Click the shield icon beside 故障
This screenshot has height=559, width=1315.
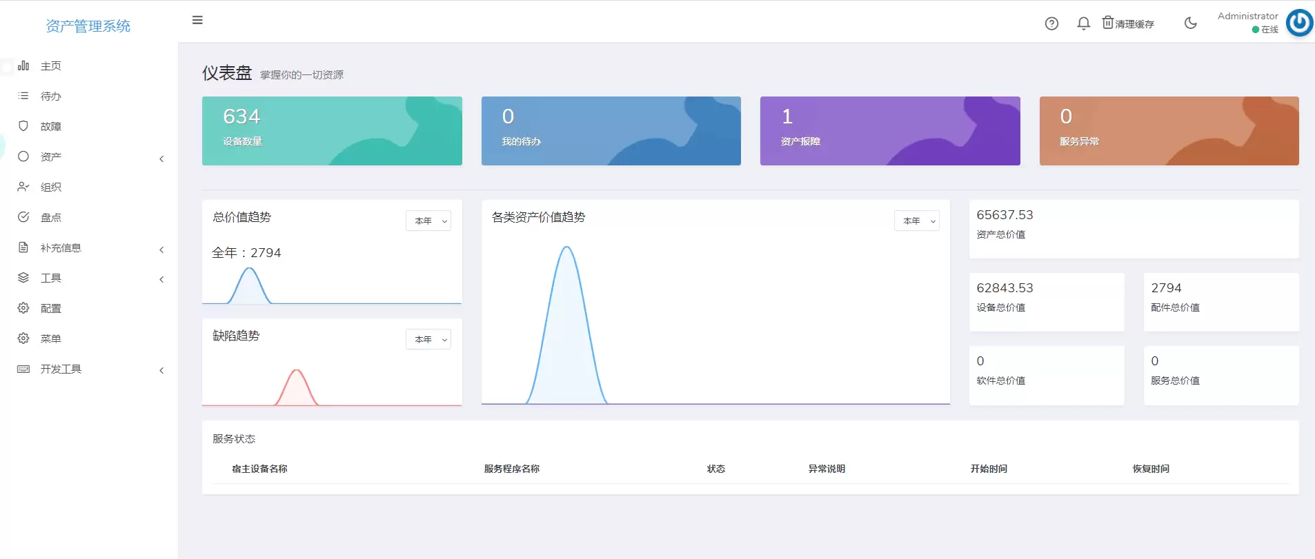(x=23, y=126)
